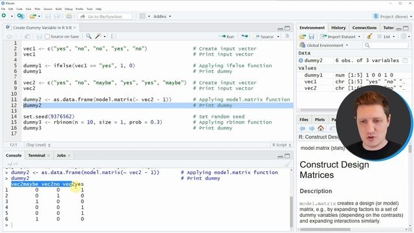
Task: Click the Clear Environment broom icon
Action: coord(369,36)
